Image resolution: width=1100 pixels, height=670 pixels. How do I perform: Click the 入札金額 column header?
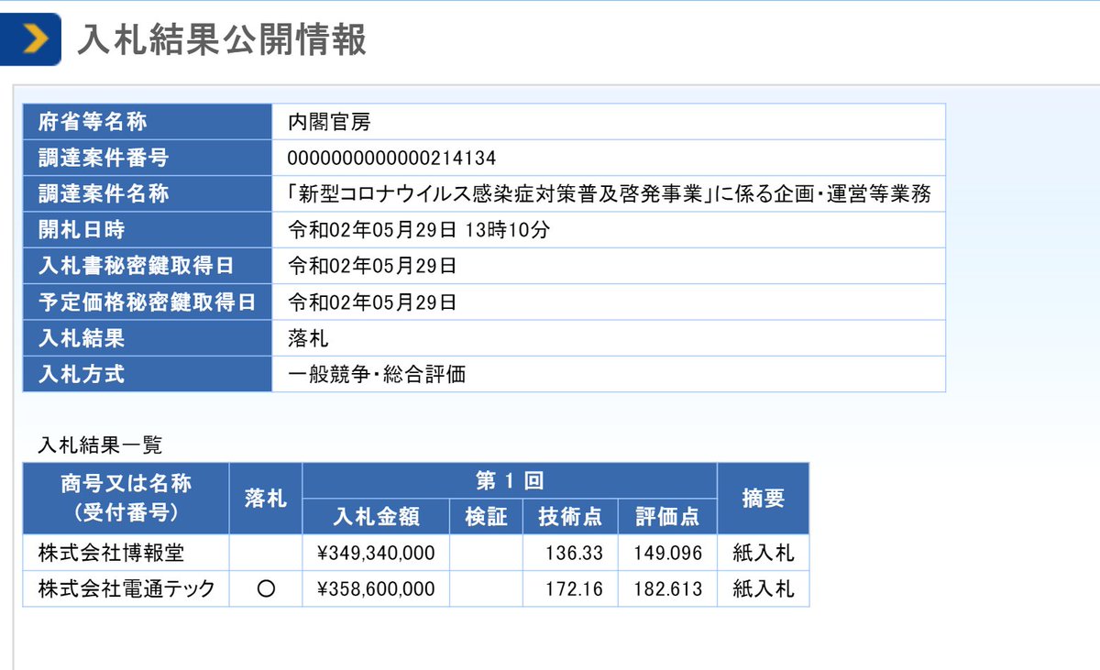(x=376, y=516)
